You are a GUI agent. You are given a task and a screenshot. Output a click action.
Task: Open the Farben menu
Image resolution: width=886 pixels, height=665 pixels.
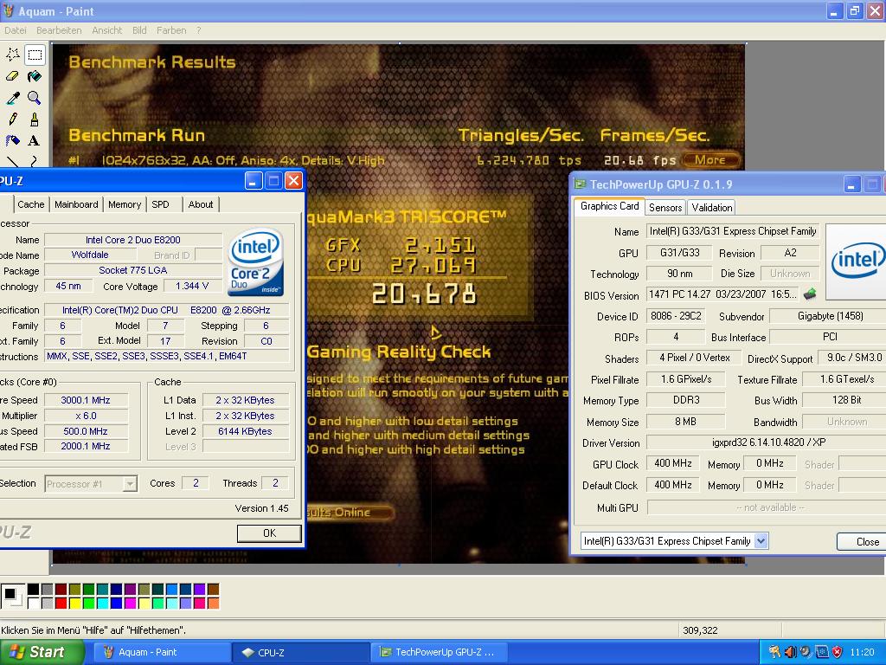click(x=171, y=30)
